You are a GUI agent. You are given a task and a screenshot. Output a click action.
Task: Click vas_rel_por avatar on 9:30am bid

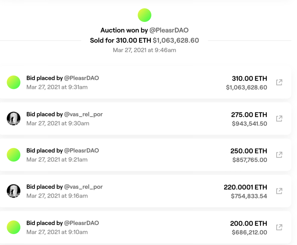point(14,118)
